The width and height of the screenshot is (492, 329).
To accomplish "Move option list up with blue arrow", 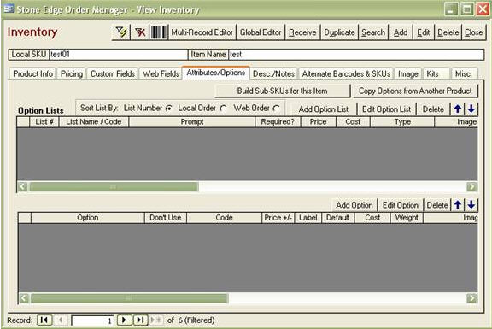I will coord(458,109).
